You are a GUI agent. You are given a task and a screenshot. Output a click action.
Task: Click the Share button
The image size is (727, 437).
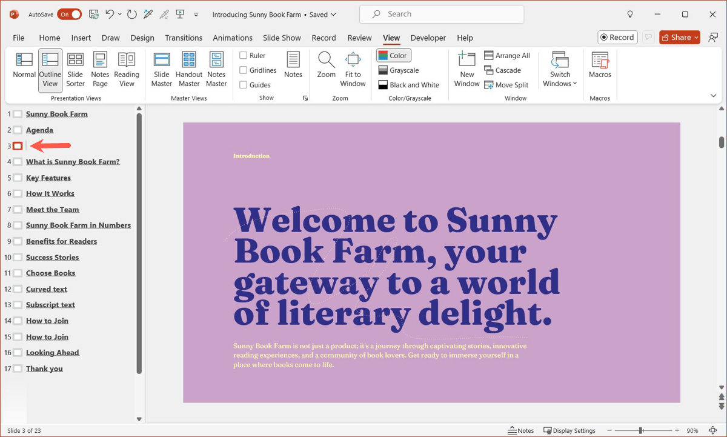point(676,38)
